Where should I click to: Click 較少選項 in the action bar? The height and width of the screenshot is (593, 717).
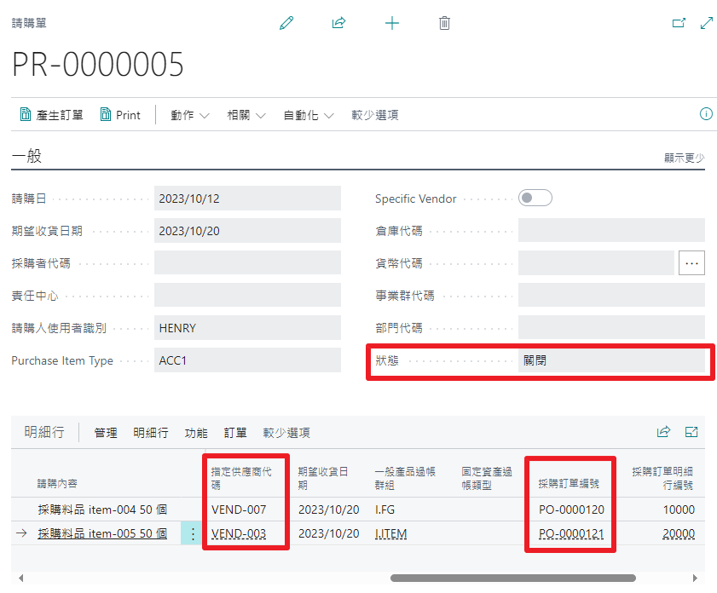tap(375, 115)
